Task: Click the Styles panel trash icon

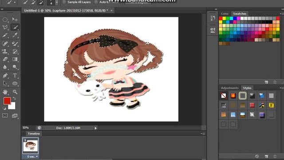Action: coord(275,156)
